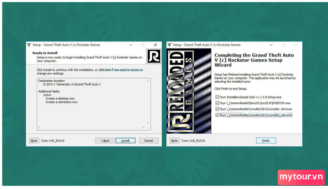Screen dimensions: 328x189
Task: Minimize the Ready to Install window
Action: (x=131, y=45)
